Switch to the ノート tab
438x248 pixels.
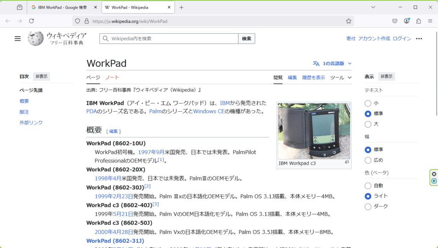click(x=112, y=77)
